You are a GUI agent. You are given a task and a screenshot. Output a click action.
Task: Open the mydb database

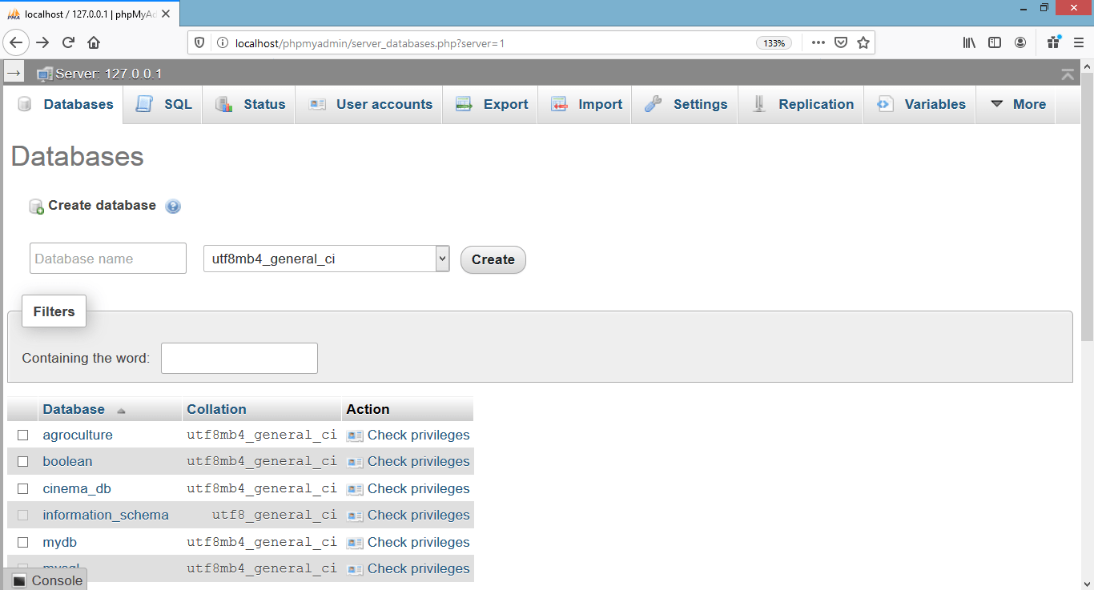click(60, 542)
